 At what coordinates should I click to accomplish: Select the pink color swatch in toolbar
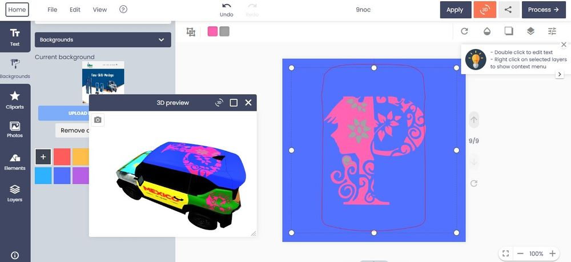[212, 31]
